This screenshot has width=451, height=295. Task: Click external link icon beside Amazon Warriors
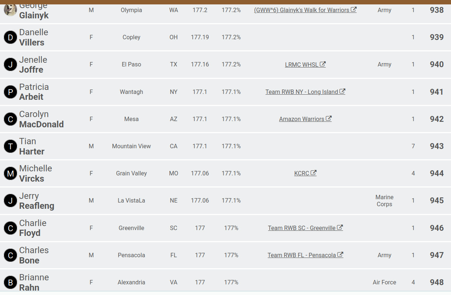pyautogui.click(x=329, y=119)
